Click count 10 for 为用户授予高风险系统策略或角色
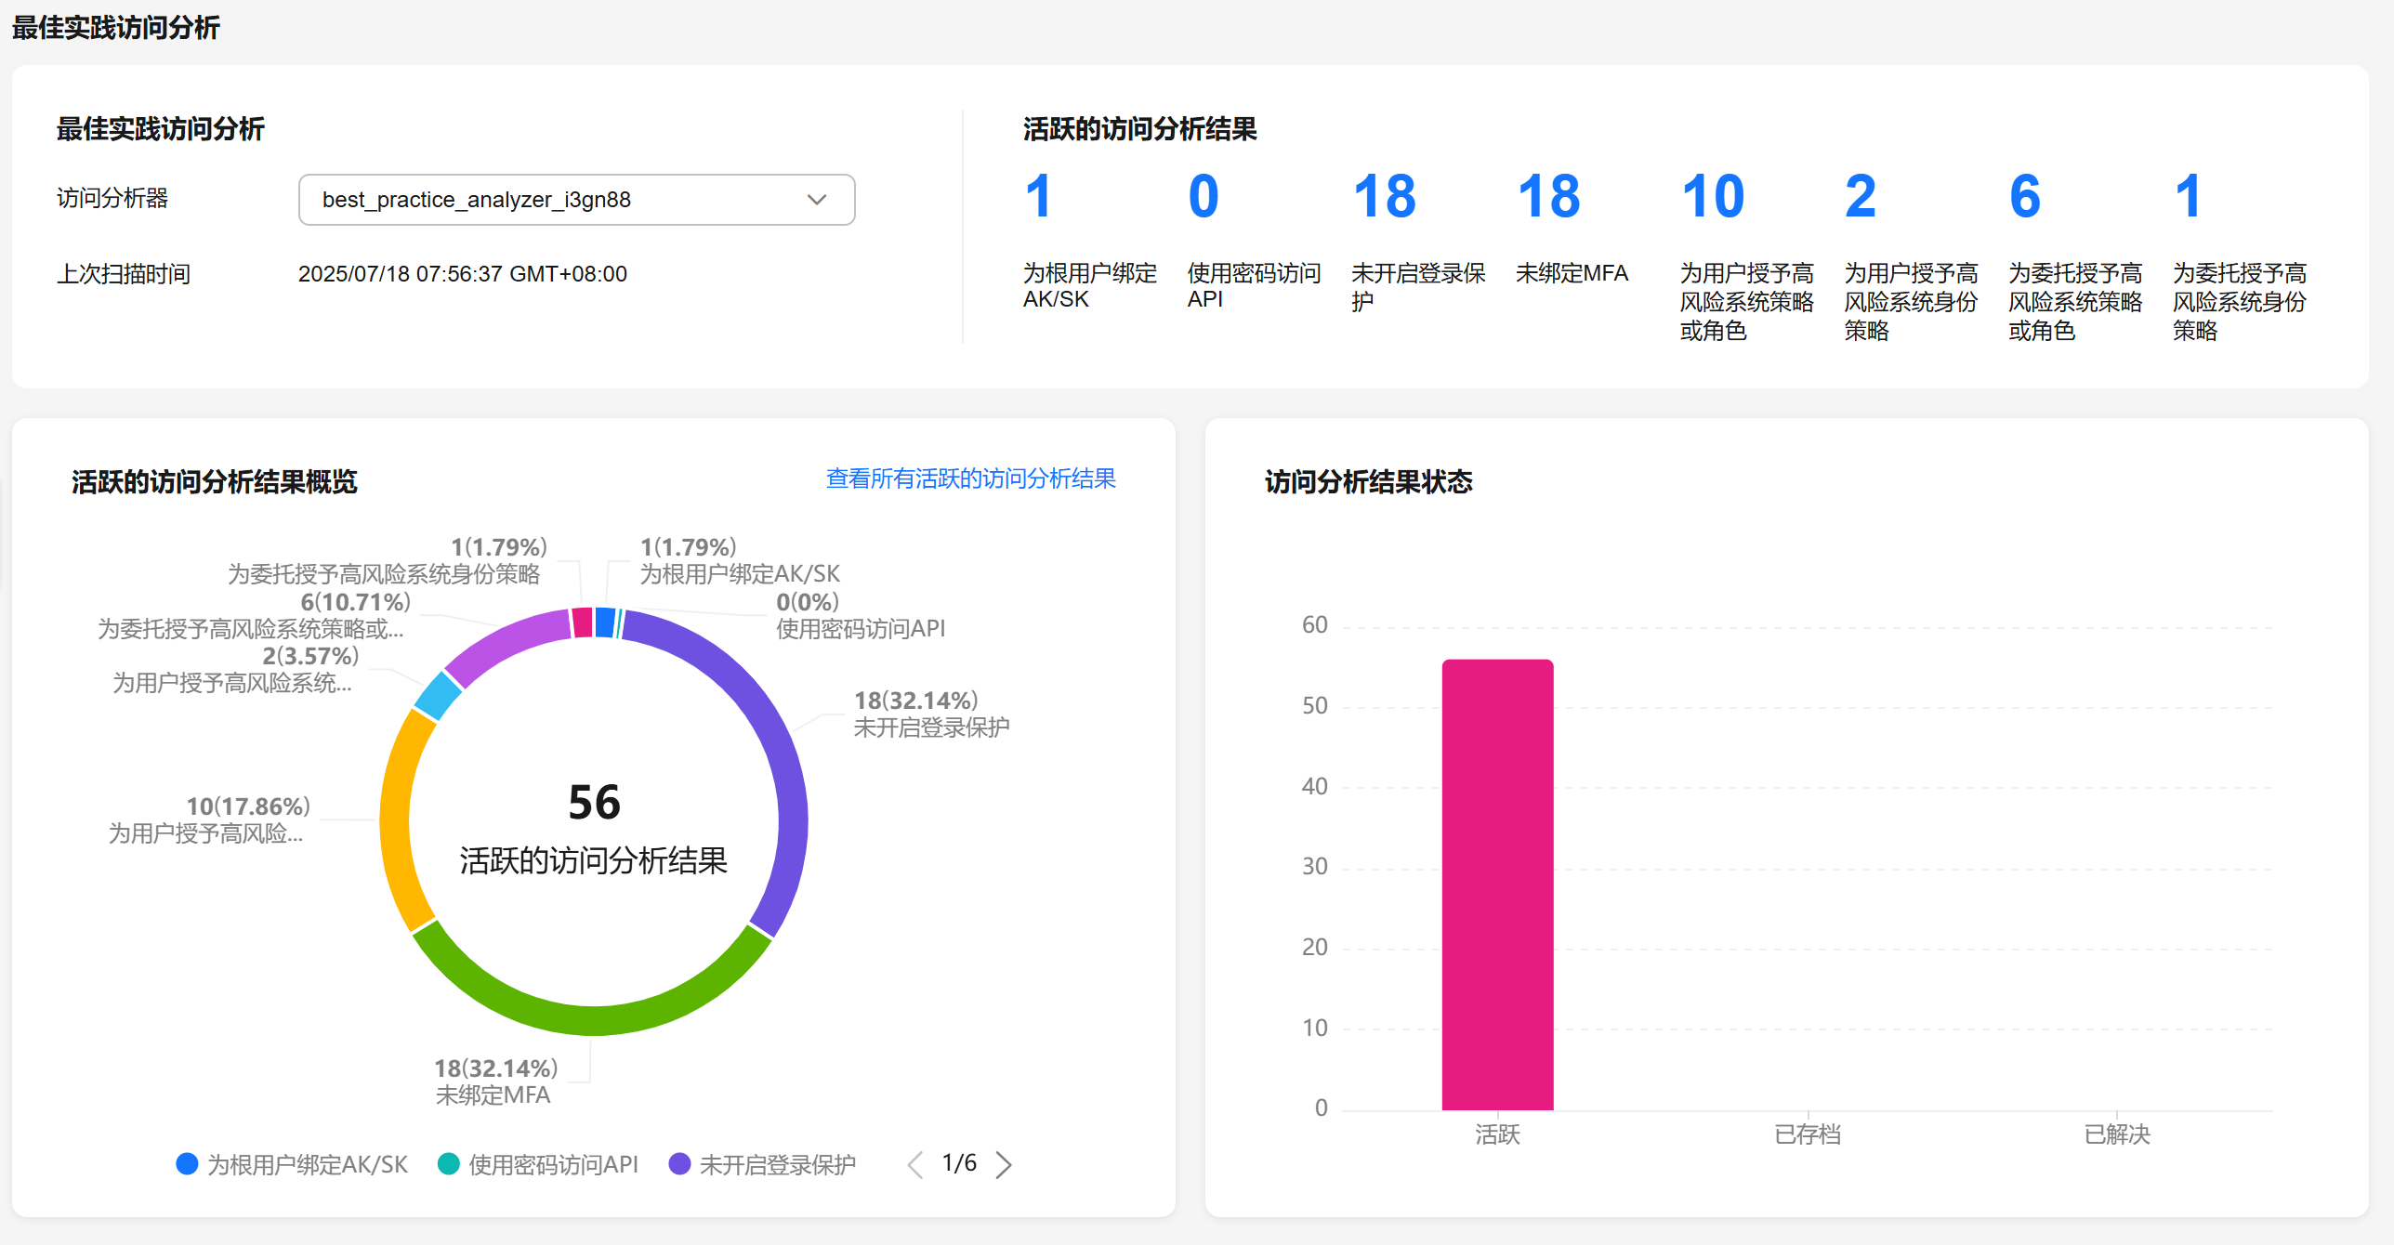Viewport: 2394px width, 1245px height. [x=1712, y=197]
